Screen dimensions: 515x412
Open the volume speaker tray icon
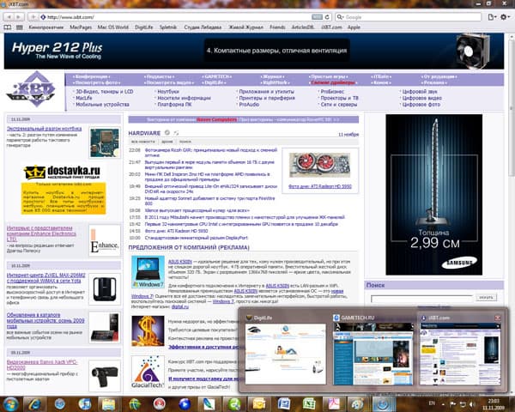pos(472,404)
